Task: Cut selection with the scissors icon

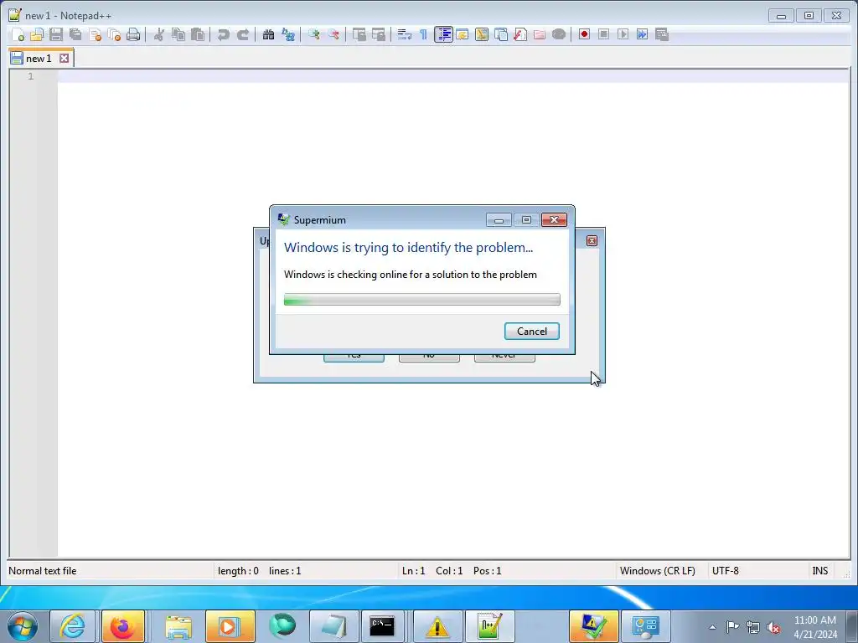Action: [158, 34]
